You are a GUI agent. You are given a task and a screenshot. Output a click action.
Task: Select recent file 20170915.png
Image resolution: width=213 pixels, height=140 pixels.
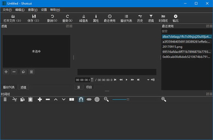(x=186, y=47)
